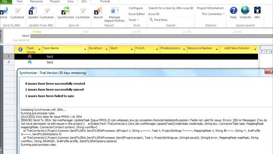Click '1 issues have been failed to sync' text
This screenshot has width=273, height=154.
click(x=50, y=96)
